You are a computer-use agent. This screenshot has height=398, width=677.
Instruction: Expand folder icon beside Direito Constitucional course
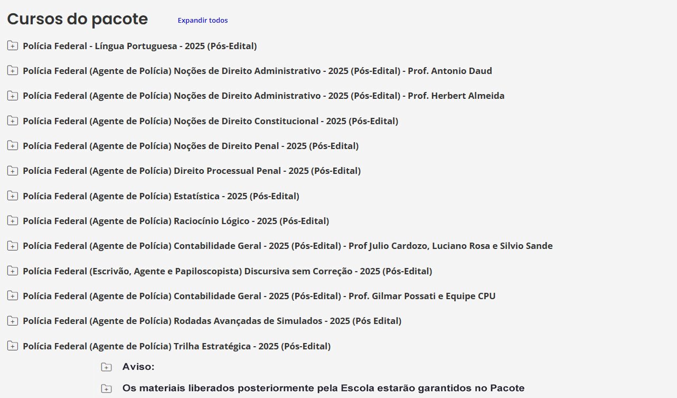click(x=13, y=121)
